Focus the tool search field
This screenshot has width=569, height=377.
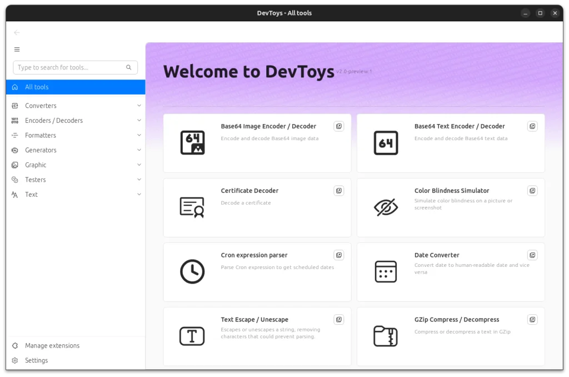pos(69,68)
